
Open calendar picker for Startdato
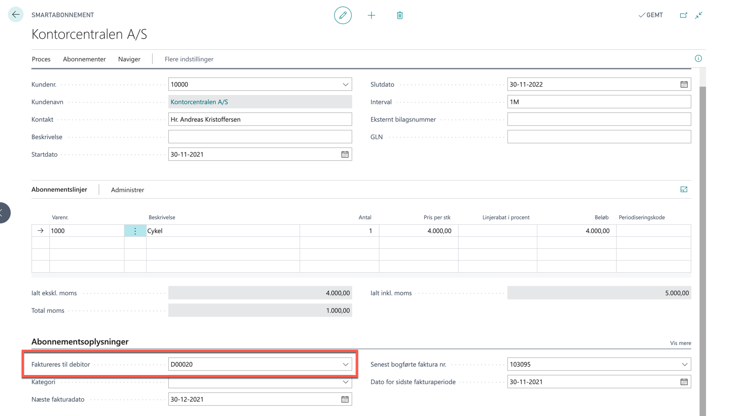(x=345, y=154)
